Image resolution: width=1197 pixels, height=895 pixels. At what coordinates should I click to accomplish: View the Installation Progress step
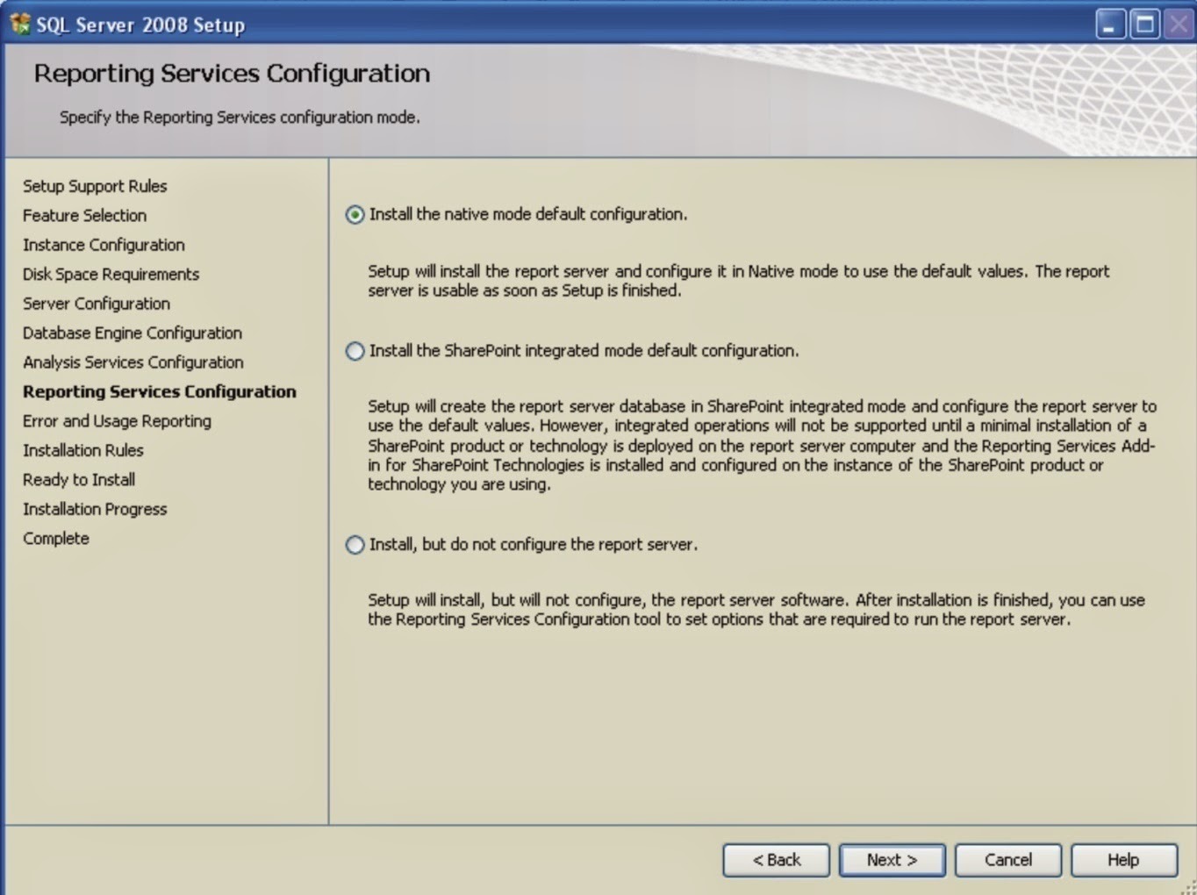95,509
